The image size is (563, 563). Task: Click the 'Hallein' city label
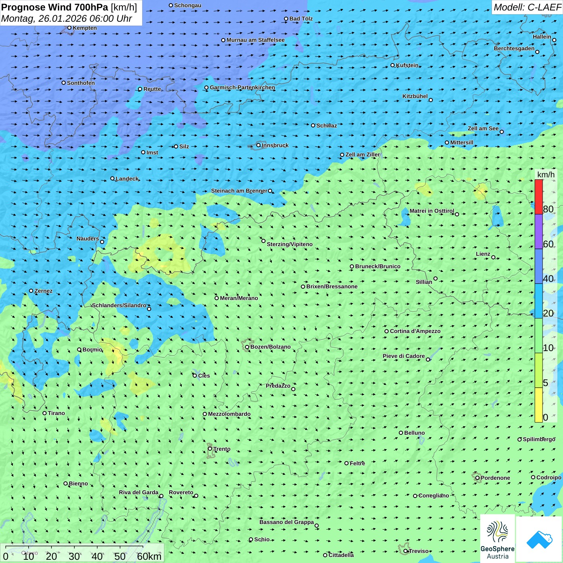(x=542, y=37)
